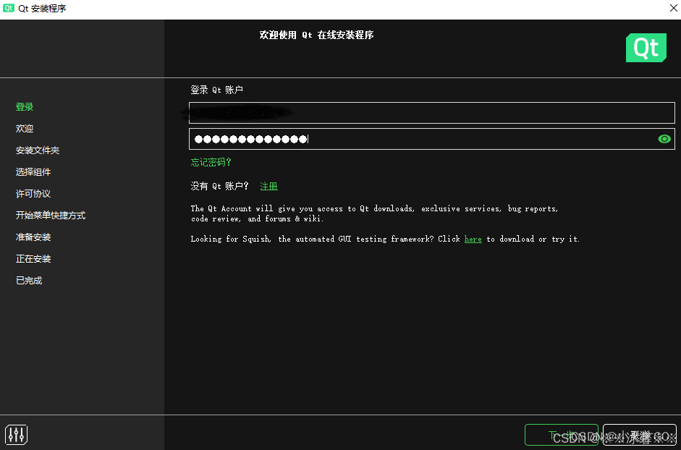Image resolution: width=681 pixels, height=450 pixels.
Task: Open installer settings sliders icon
Action: (x=17, y=434)
